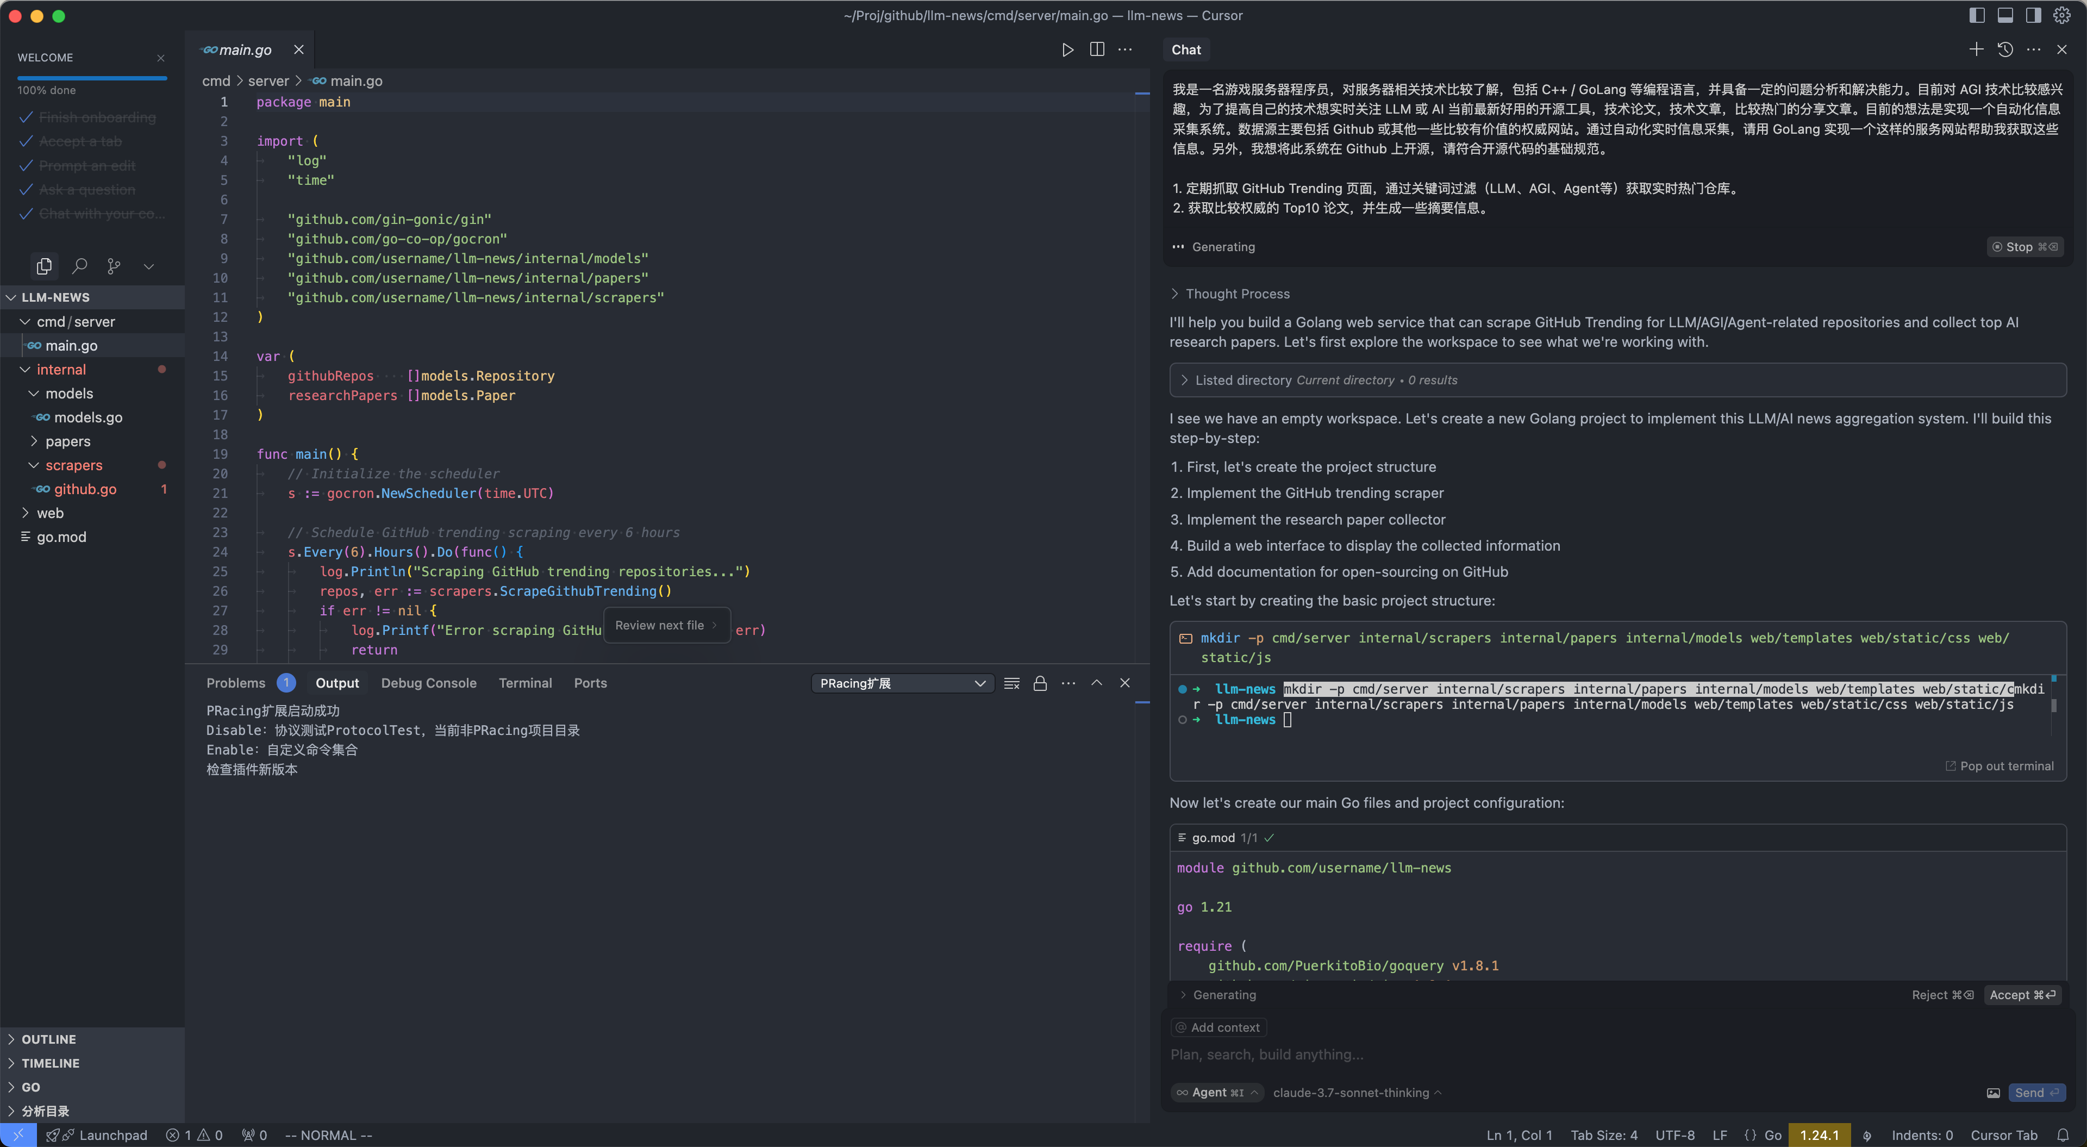
Task: Open notifications bell icon
Action: (2064, 1135)
